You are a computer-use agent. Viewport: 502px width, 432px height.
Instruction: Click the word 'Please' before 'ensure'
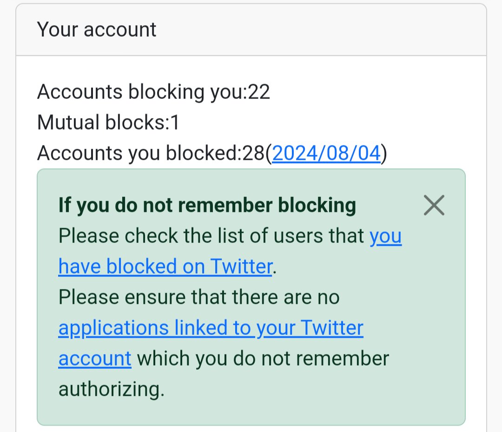pos(88,297)
